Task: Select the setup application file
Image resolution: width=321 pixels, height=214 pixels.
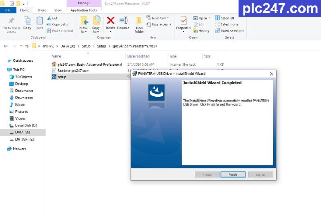Action: click(61, 77)
